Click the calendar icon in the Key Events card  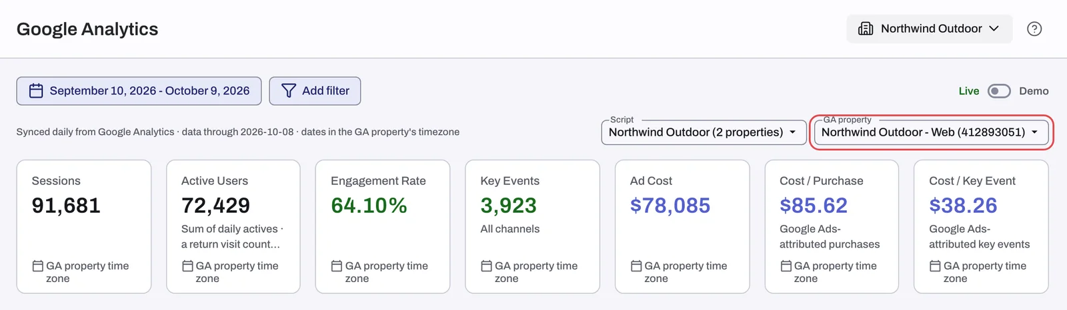pyautogui.click(x=487, y=266)
